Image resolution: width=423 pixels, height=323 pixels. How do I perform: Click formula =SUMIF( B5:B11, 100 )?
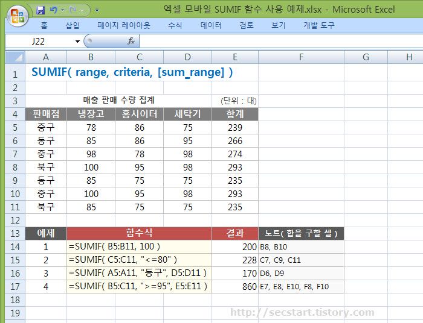pyautogui.click(x=139, y=246)
